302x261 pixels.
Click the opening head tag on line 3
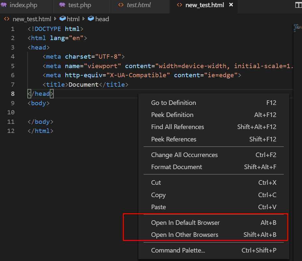[x=38, y=48]
